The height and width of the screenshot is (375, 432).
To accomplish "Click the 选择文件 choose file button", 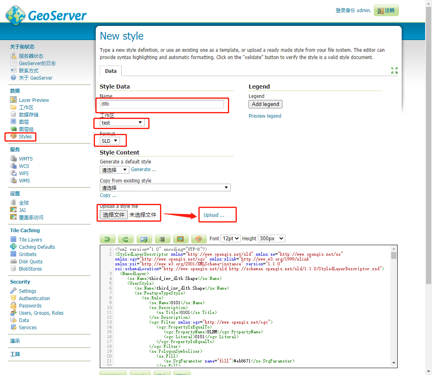I will pyautogui.click(x=114, y=215).
